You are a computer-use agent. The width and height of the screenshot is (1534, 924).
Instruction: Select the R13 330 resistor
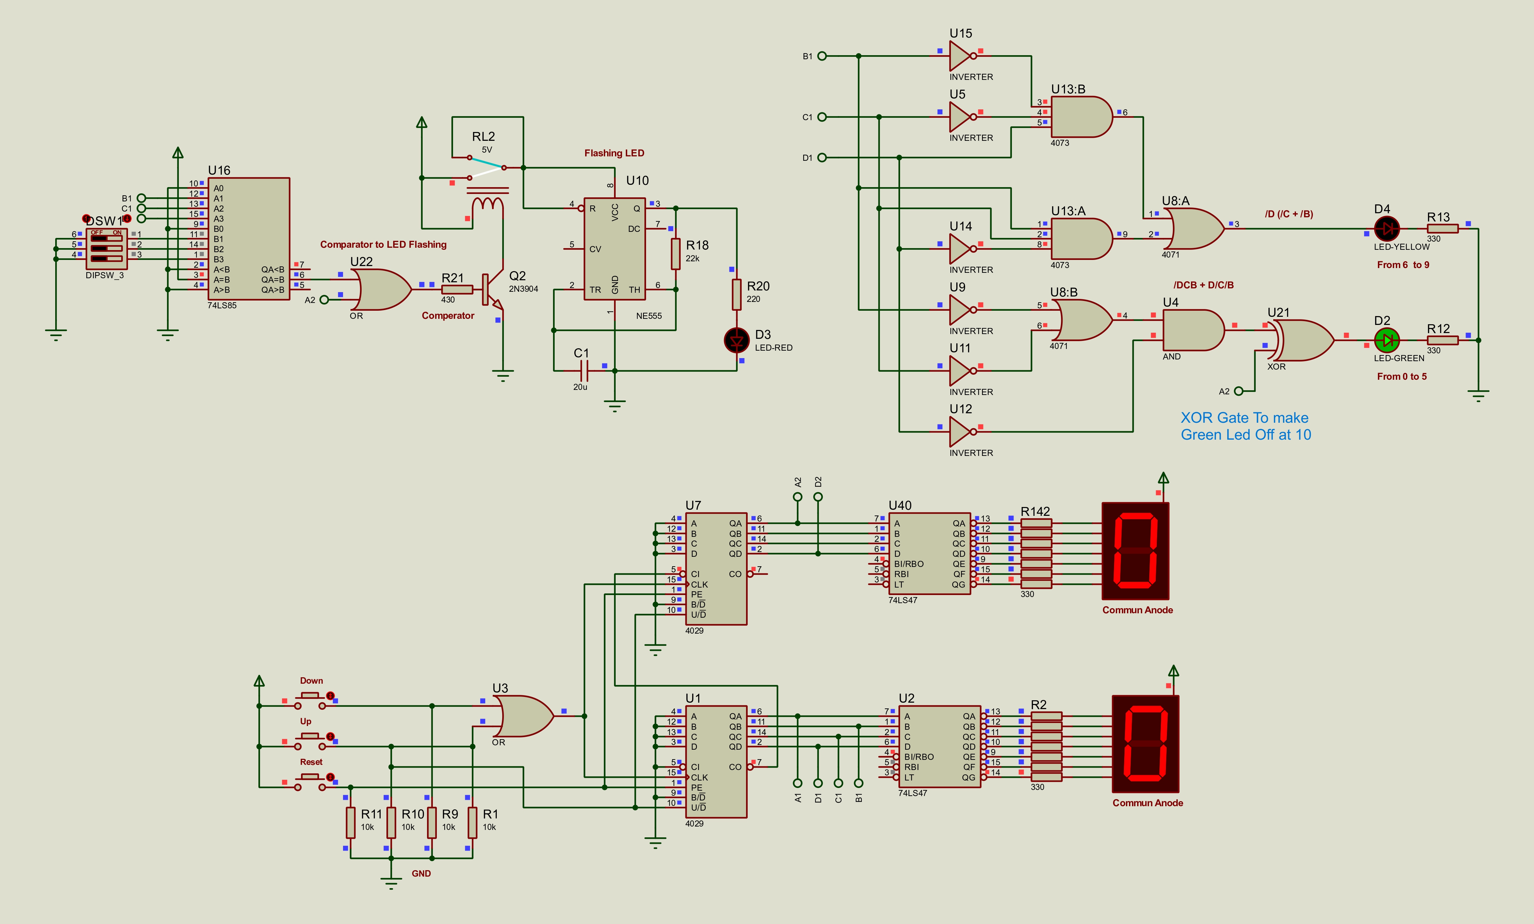point(1443,228)
